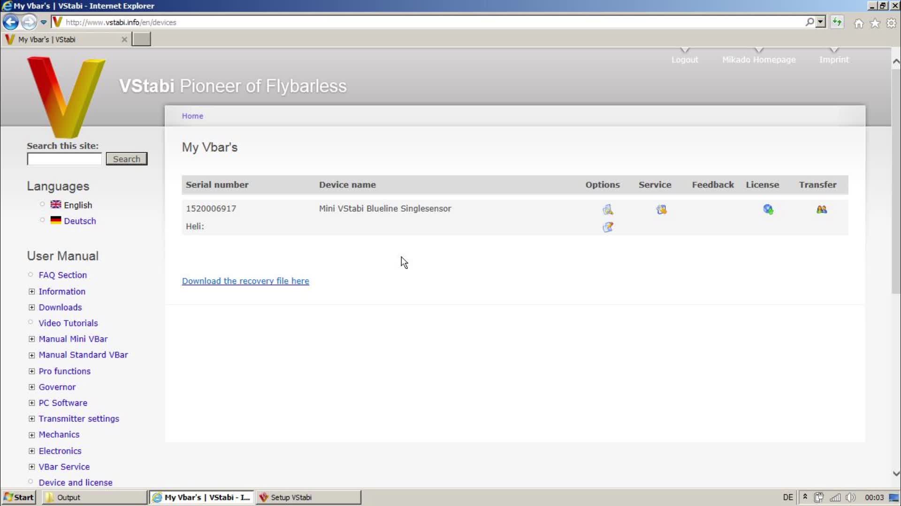Click Transfer icon for Mini VStabi

[822, 209]
